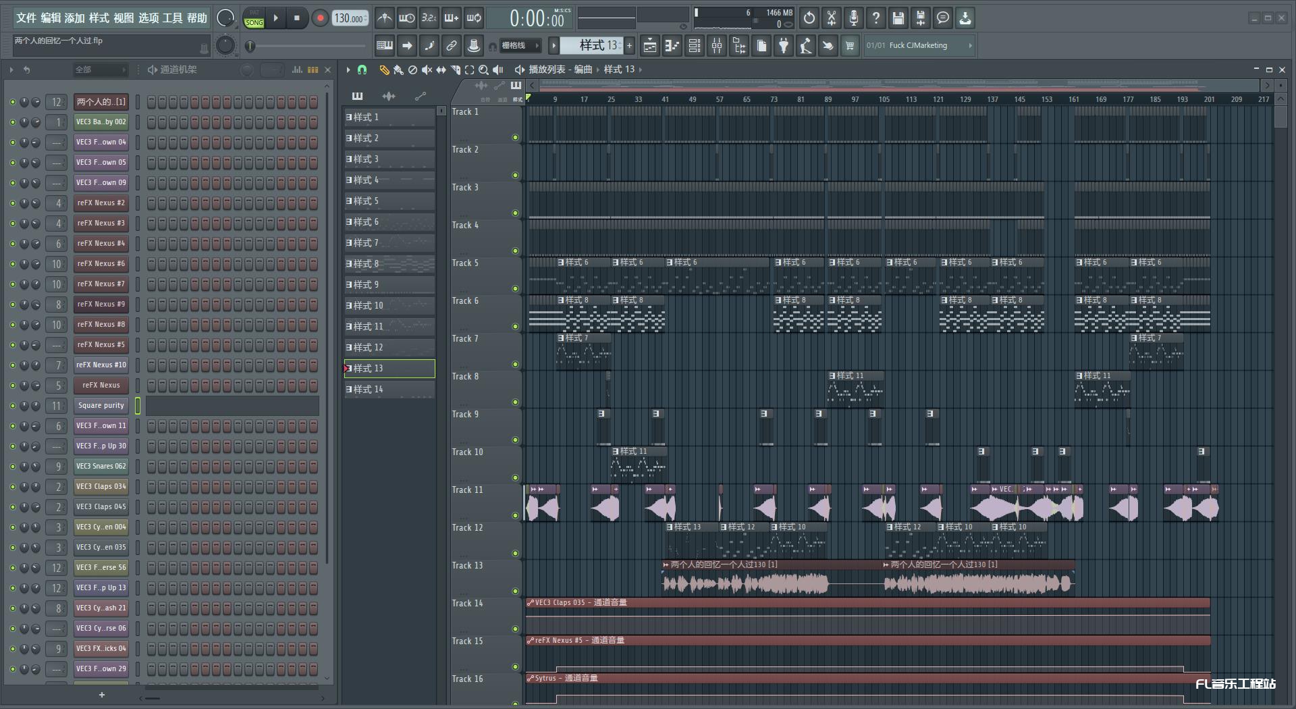Viewport: 1296px width, 709px height.
Task: Toggle step editing arrow icon
Action: 406,46
